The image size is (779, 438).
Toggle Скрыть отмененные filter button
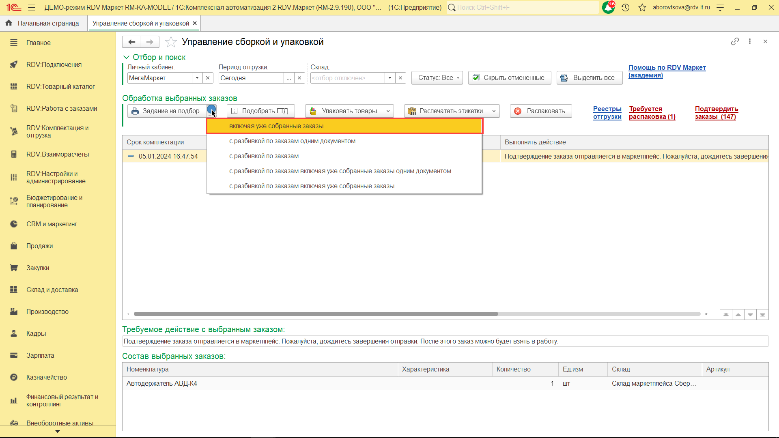510,78
